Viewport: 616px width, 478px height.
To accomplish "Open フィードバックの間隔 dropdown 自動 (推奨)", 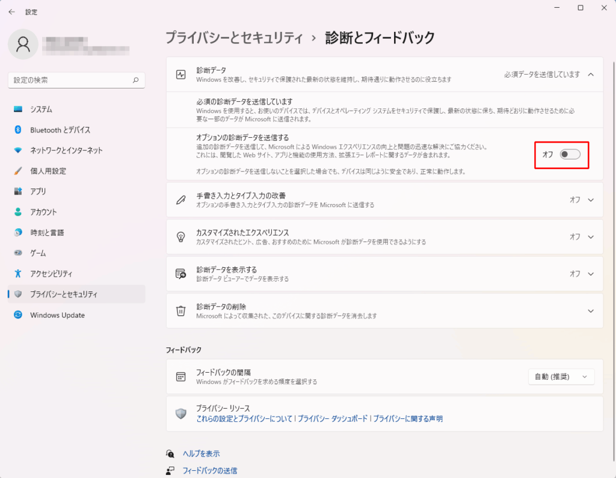I will [x=561, y=377].
